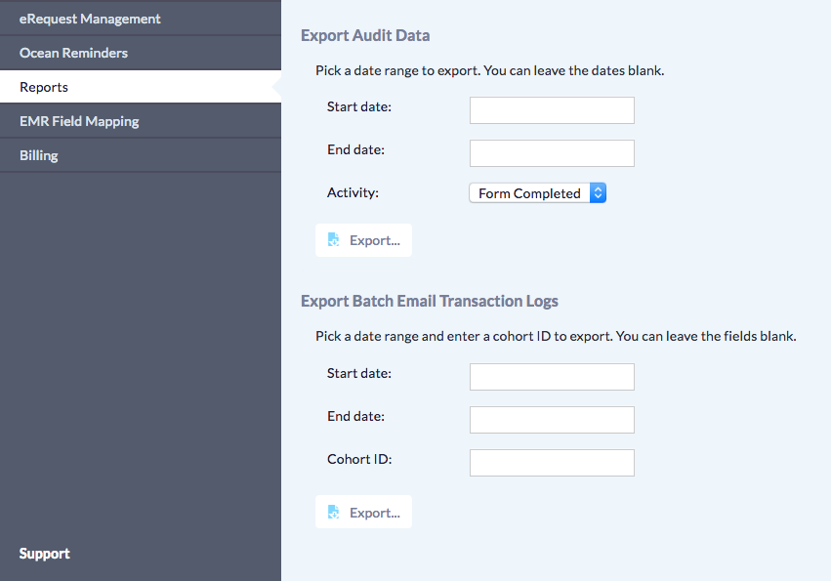Open the Activity dropdown showing Form Completed
The width and height of the screenshot is (831, 581).
tap(537, 193)
